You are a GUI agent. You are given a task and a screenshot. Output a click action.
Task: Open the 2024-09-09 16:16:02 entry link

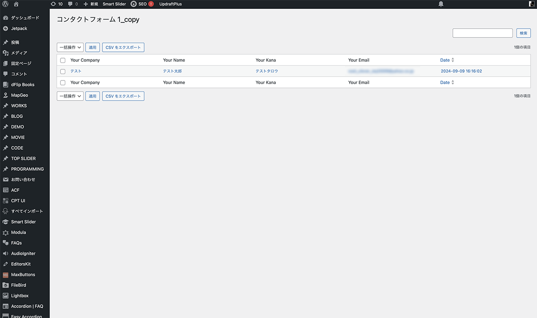coord(461,71)
